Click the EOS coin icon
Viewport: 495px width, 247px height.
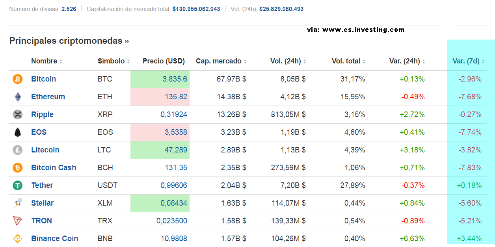point(18,132)
